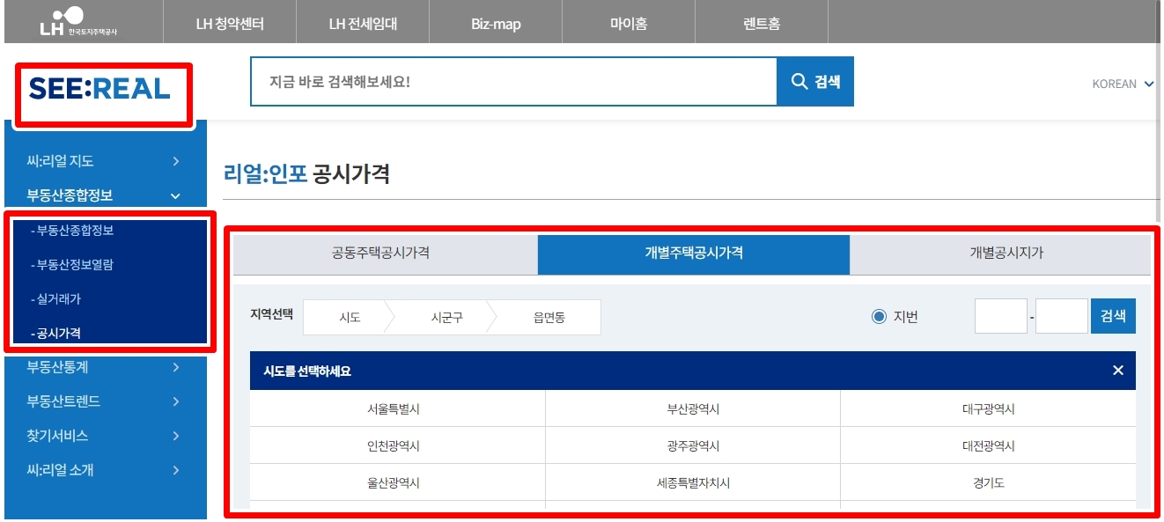This screenshot has width=1164, height=522.
Task: Switch to 개별주택공시가격 tab
Action: coord(694,254)
